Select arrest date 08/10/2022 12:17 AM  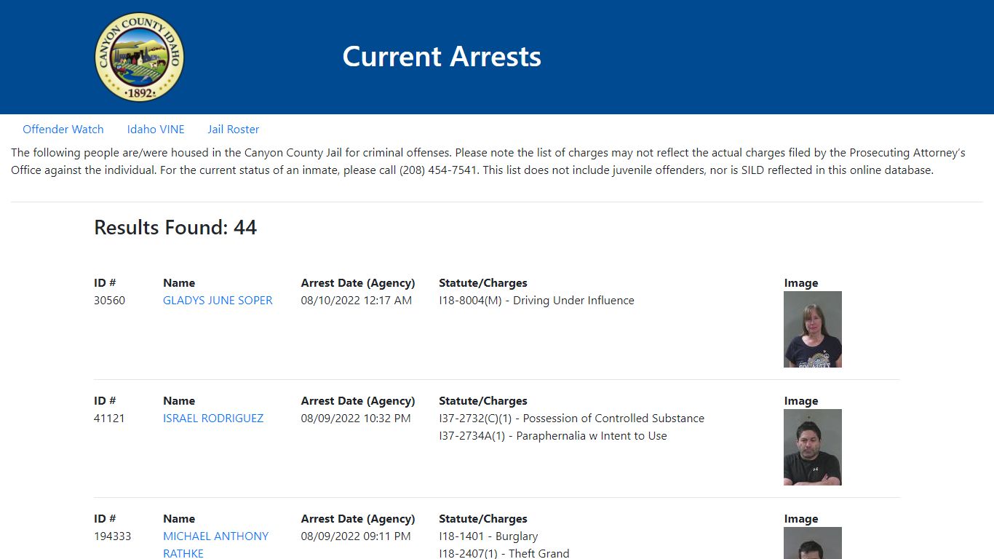click(357, 301)
